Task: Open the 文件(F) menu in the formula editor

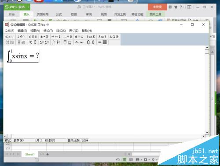Action: pyautogui.click(x=10, y=31)
